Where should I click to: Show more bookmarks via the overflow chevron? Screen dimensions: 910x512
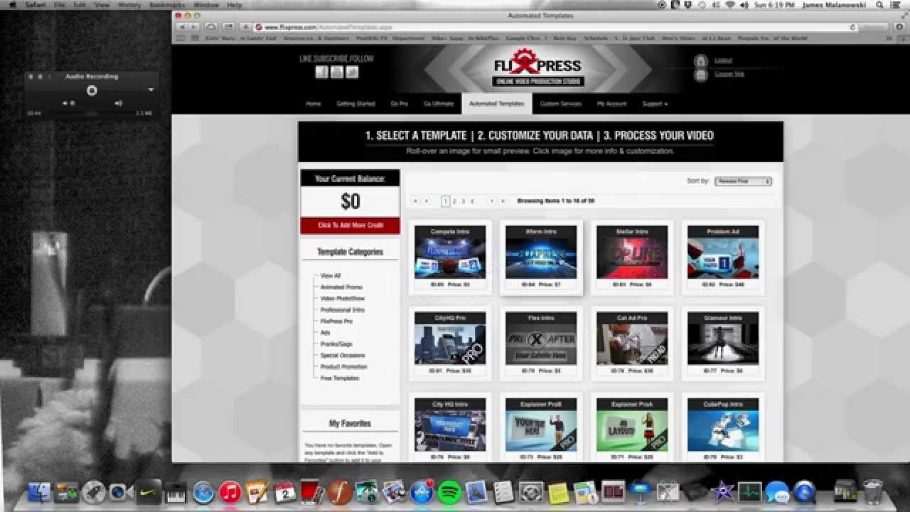[888, 38]
